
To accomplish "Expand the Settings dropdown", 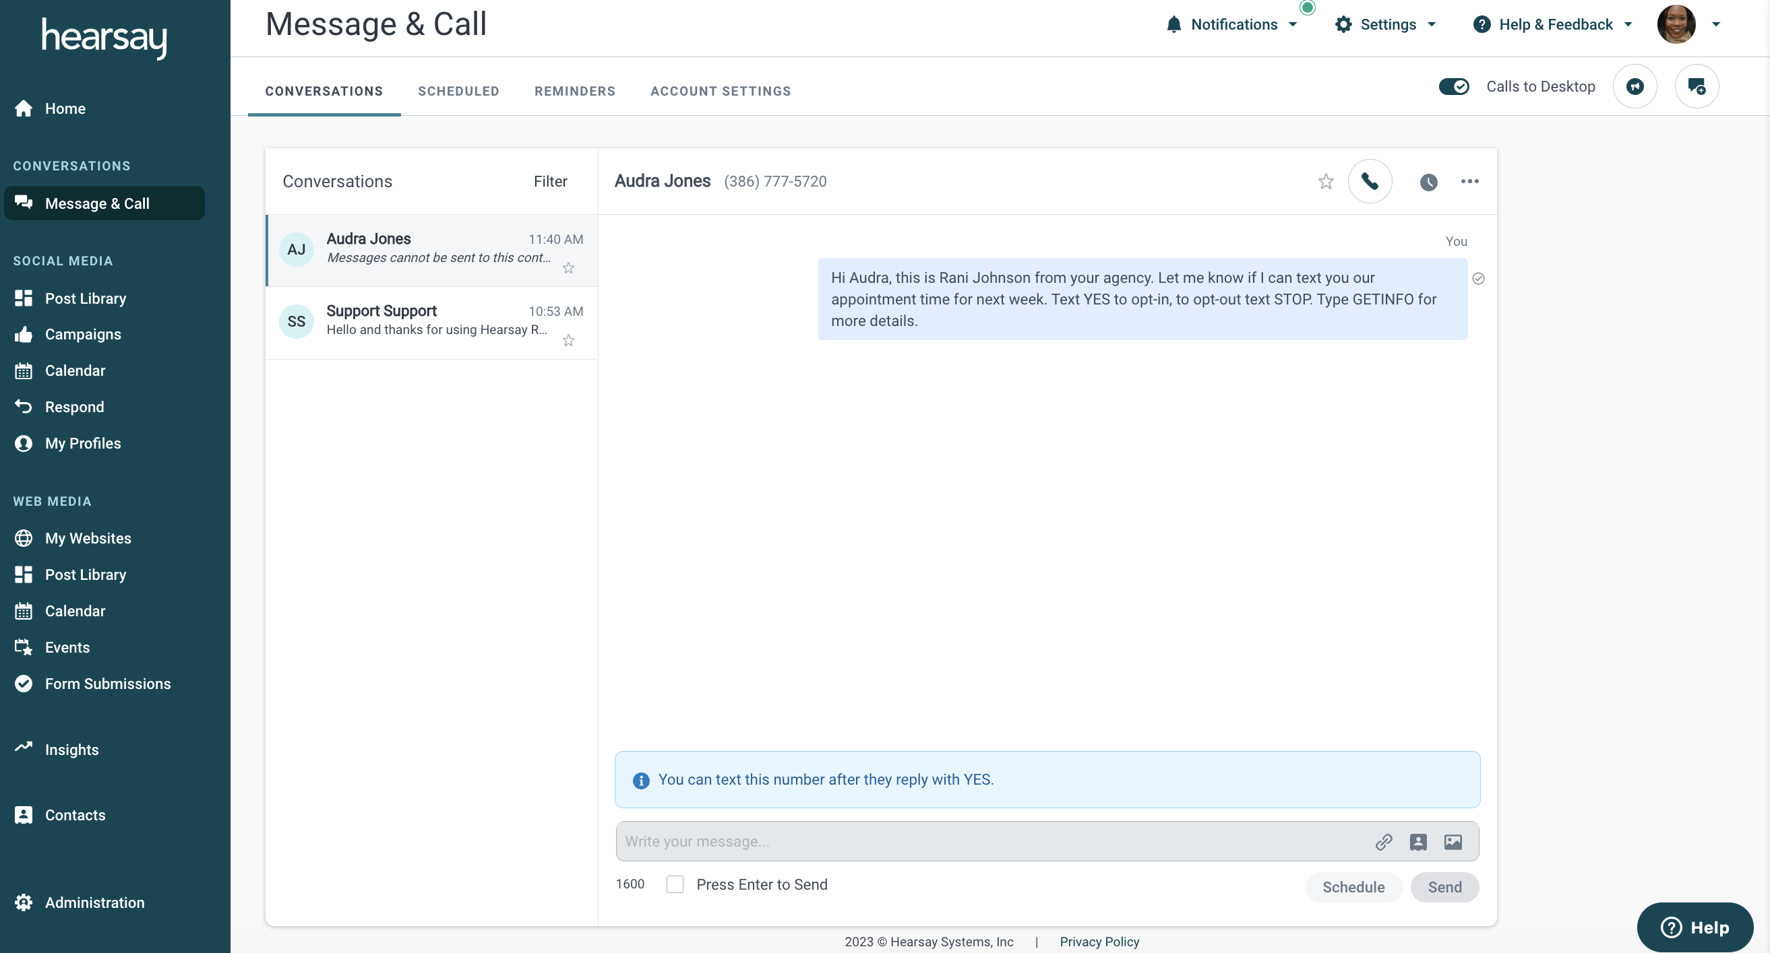I will pos(1385,24).
